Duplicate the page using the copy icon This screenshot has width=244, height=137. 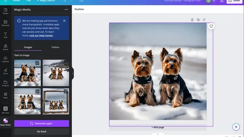click(x=198, y=19)
